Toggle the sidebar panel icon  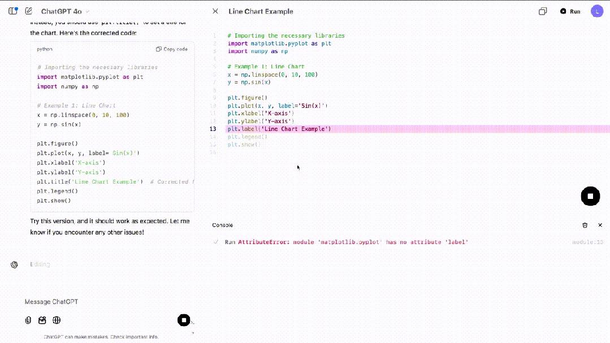coord(12,11)
